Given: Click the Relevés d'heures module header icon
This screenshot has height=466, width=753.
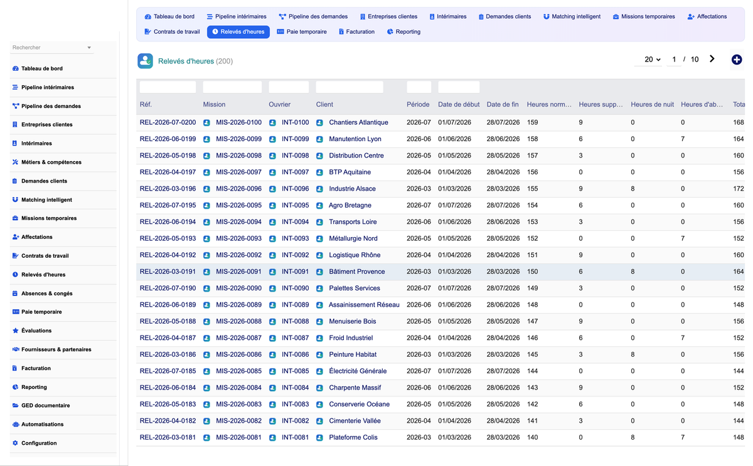Looking at the screenshot, I should [x=146, y=61].
